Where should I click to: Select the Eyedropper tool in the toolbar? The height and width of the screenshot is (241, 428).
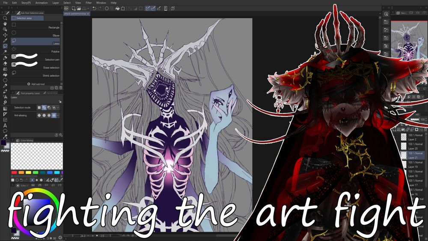pos(5,40)
